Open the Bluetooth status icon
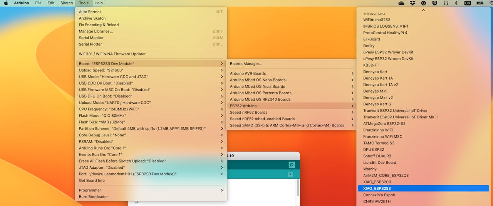 [456, 3]
